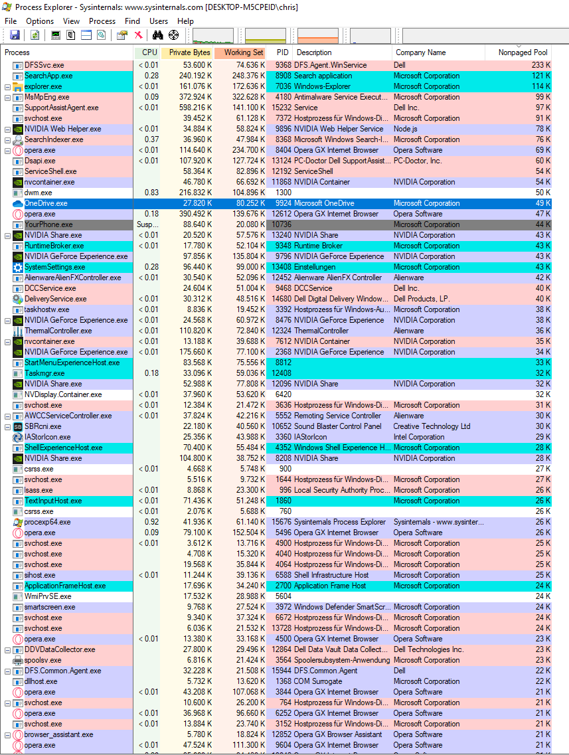Collapse the MsMpEng.exe tree node

point(7,98)
